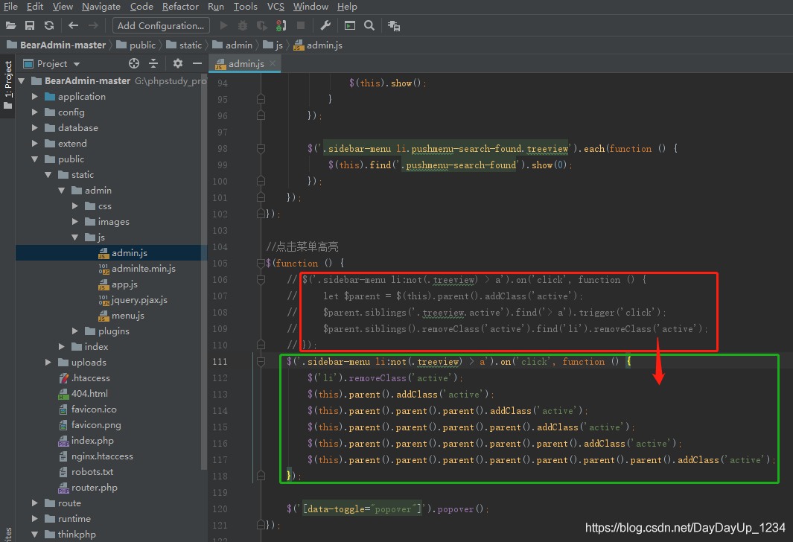Screen dimensions: 793x542
Task: Select 404.html file
Action: 89,393
